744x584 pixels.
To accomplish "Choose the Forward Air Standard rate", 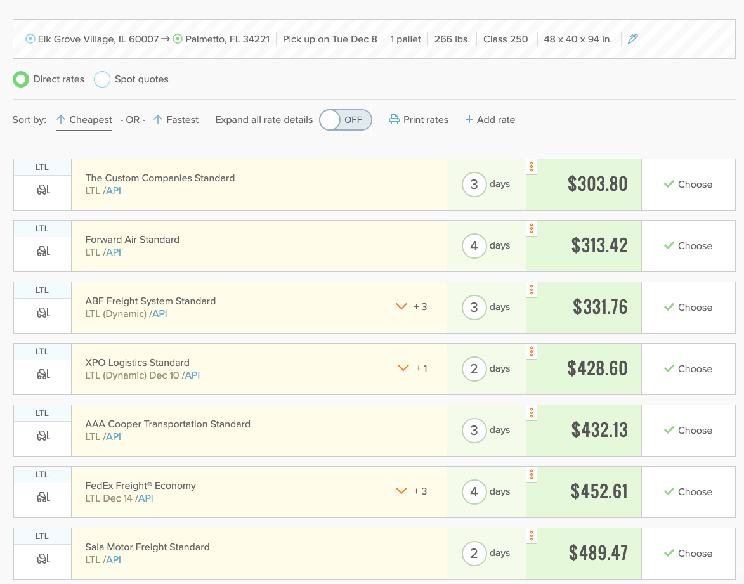I will pos(688,246).
